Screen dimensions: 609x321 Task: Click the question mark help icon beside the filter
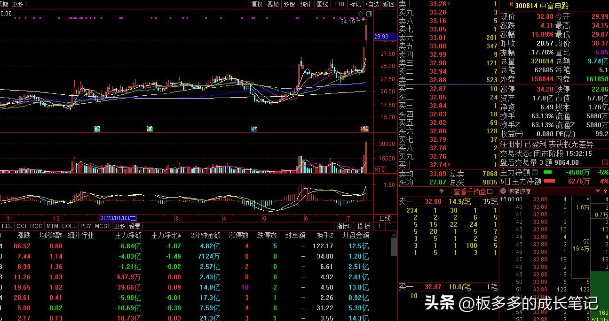click(604, 191)
